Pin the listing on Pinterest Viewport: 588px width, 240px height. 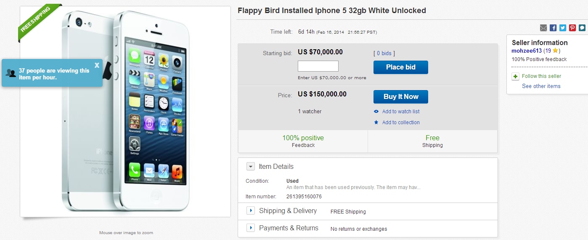[572, 28]
